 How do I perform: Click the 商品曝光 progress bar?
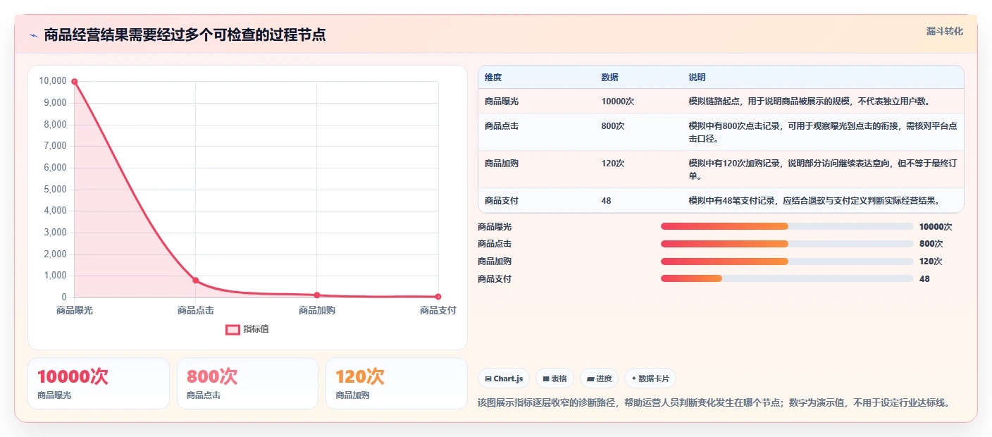pos(787,226)
